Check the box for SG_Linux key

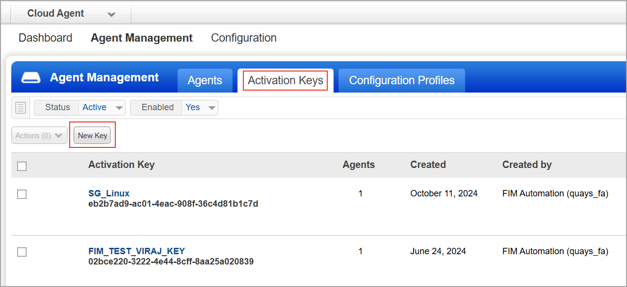pyautogui.click(x=22, y=194)
